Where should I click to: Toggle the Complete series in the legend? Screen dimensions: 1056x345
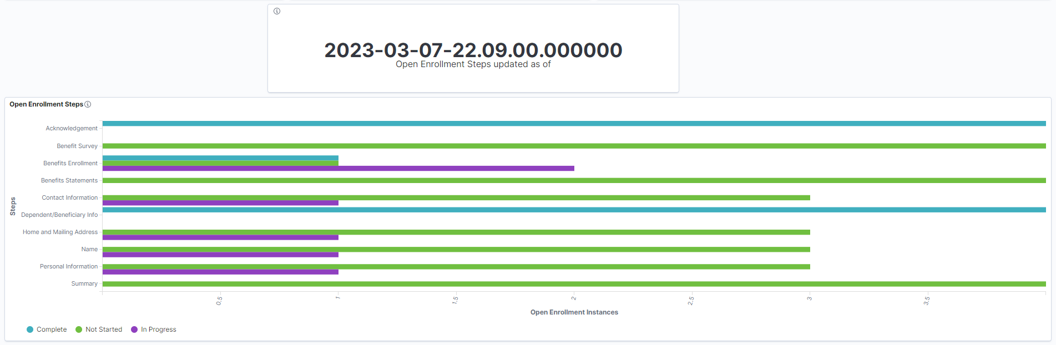click(x=47, y=329)
